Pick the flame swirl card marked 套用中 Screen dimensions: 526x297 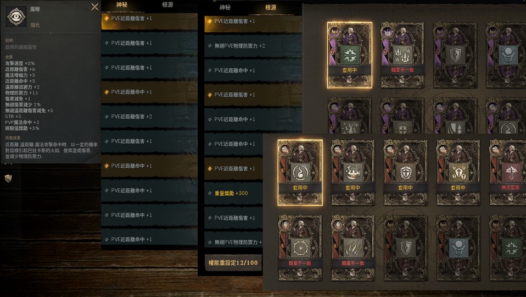(x=300, y=173)
